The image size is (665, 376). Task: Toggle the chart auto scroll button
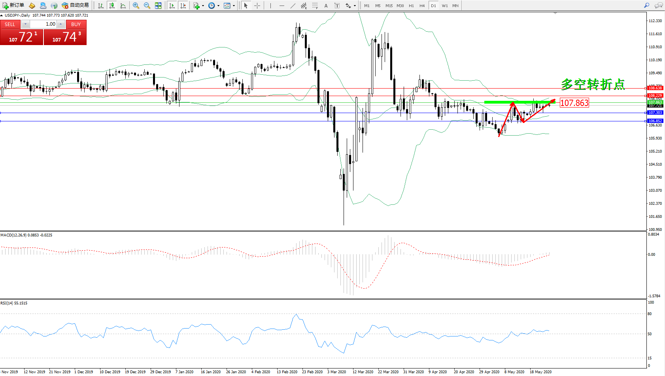pos(172,6)
